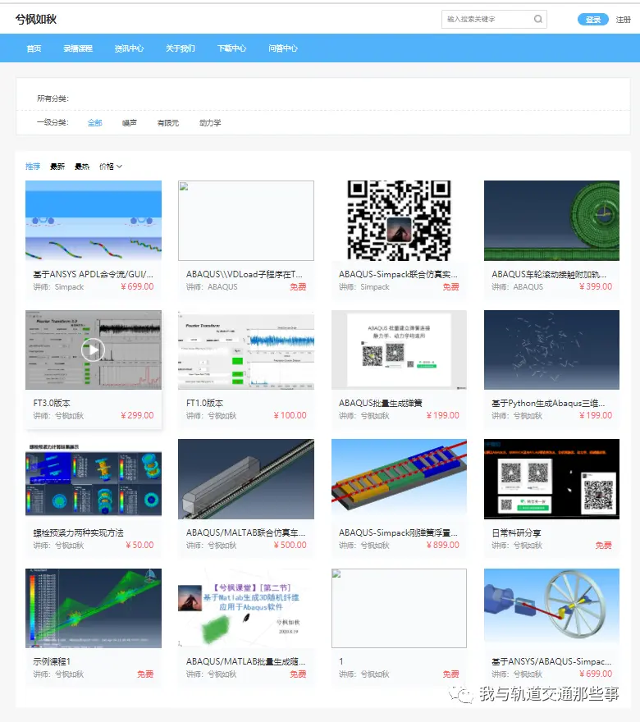Select the 全部 category filter

tap(95, 122)
